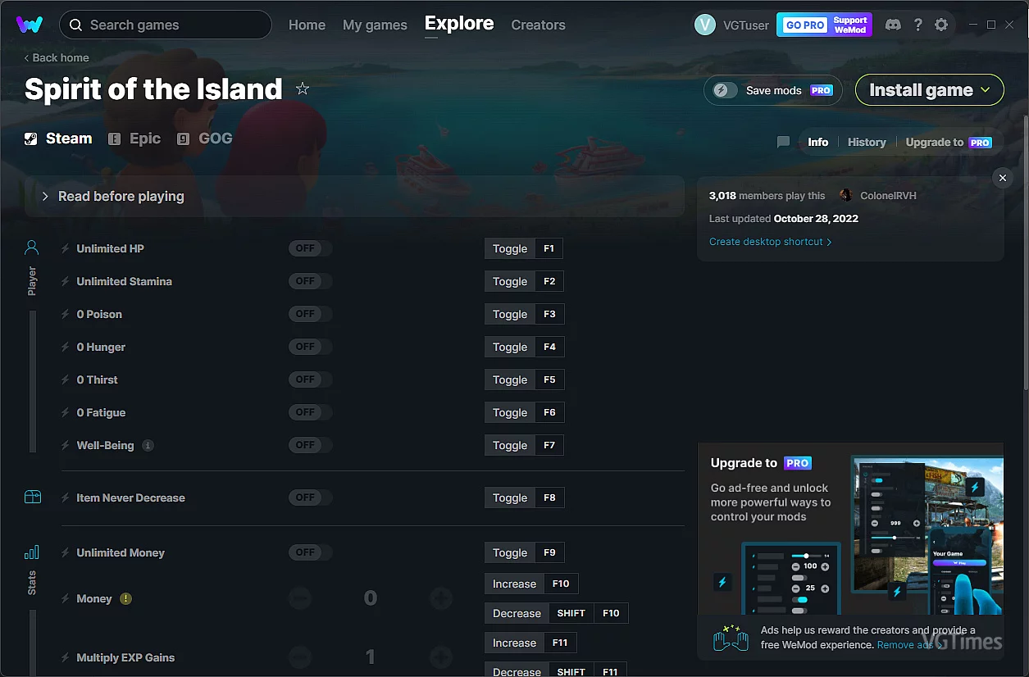Viewport: 1029px width, 677px height.
Task: Toggle 0 Hunger switch
Action: coord(310,347)
